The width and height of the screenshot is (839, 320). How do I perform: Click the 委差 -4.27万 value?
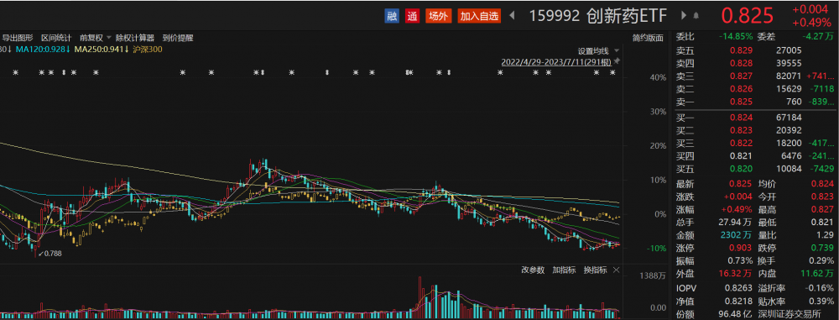coord(818,37)
